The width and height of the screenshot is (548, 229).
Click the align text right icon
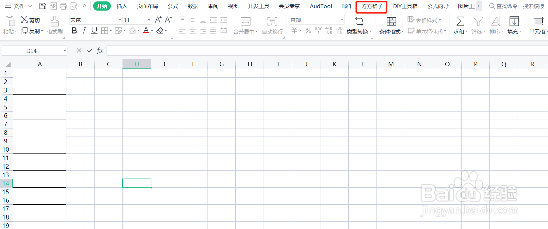[203, 31]
